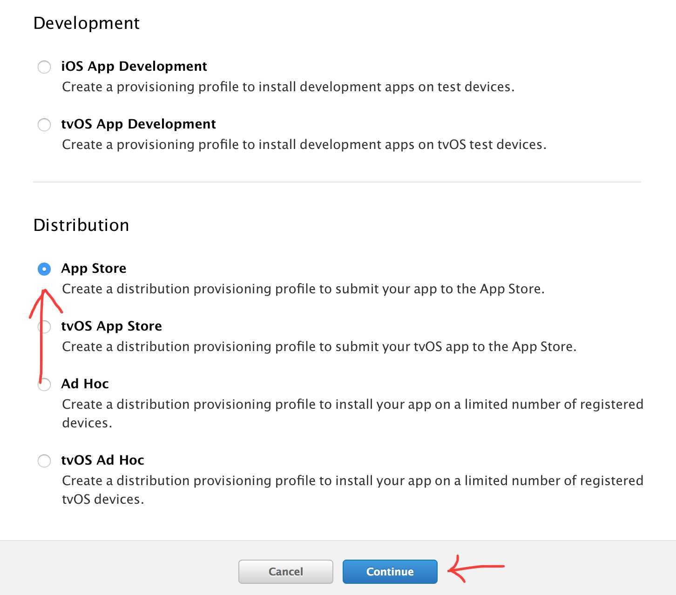Click the Ad Hoc description about registered devices
676x595 pixels.
pos(352,413)
